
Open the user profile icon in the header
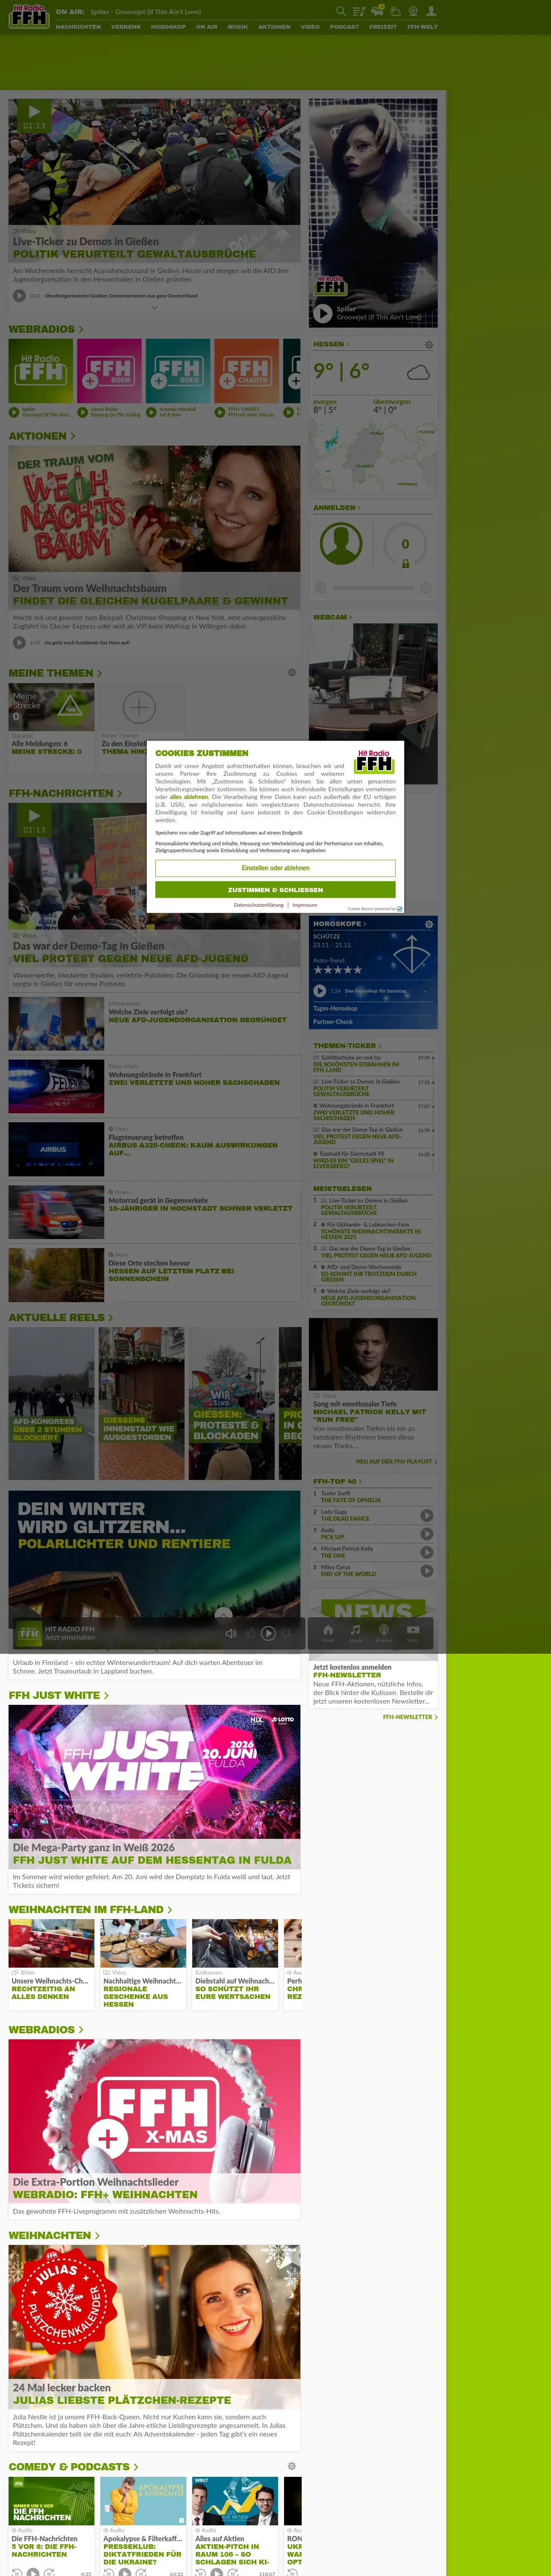tap(431, 11)
